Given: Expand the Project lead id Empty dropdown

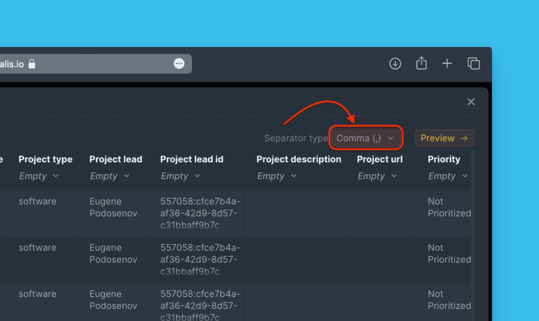Looking at the screenshot, I should [x=180, y=176].
